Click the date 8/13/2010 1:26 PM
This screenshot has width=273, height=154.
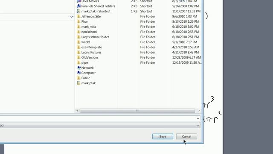click(186, 21)
